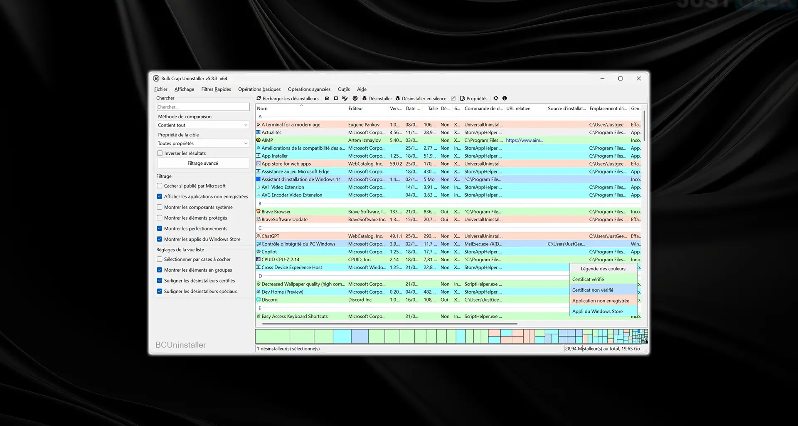Click Certificat vérifié green legend swatch
Screen dimensions: 798x426
[603, 279]
